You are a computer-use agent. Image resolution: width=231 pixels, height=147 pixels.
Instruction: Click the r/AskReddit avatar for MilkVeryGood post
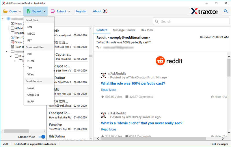(104, 115)
